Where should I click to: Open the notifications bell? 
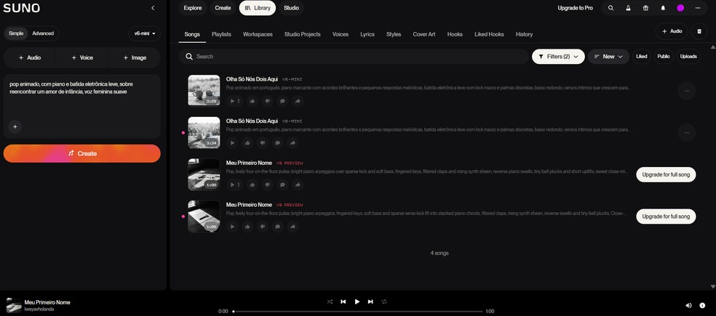click(x=663, y=8)
